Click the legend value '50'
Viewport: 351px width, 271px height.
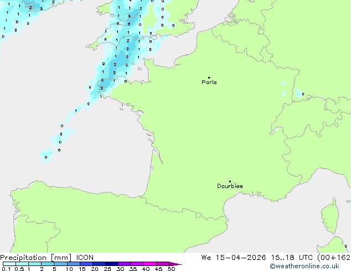tap(171, 269)
